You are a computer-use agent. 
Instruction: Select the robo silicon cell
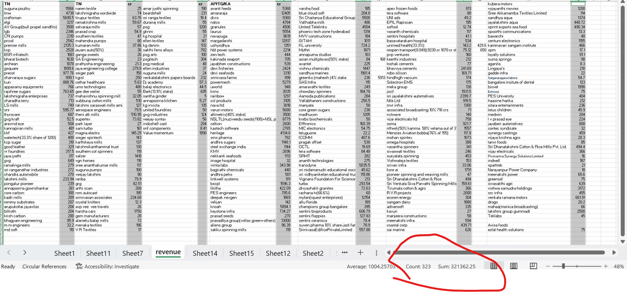[x=422, y=74]
